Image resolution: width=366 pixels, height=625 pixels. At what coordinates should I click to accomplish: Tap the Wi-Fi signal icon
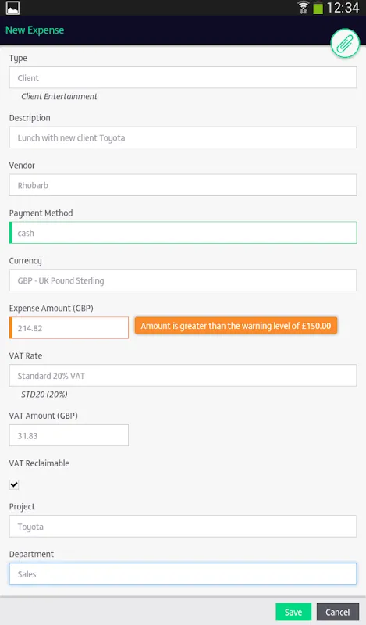304,7
